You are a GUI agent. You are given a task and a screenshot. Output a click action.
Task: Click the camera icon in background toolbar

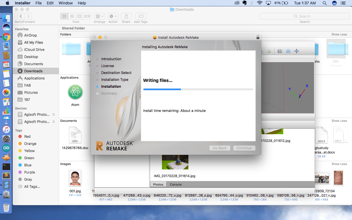pos(280,51)
